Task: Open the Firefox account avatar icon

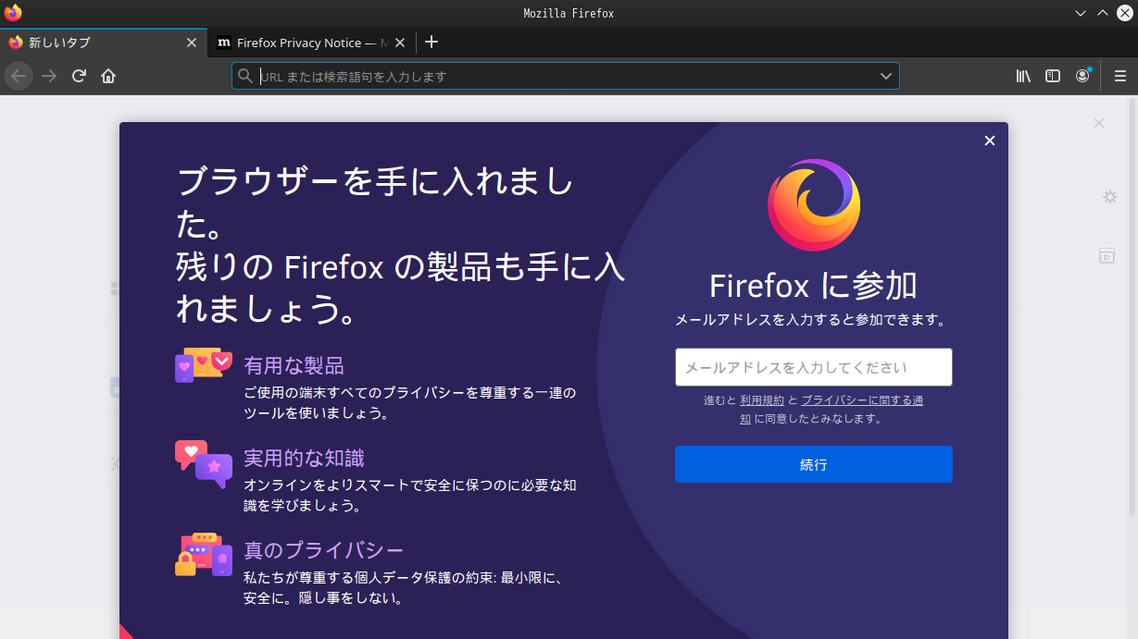Action: pyautogui.click(x=1082, y=76)
